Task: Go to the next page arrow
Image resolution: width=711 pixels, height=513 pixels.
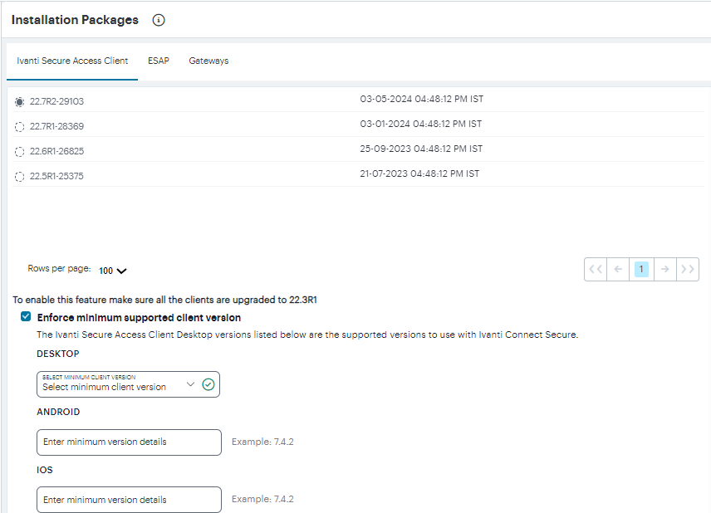Action: pos(665,269)
